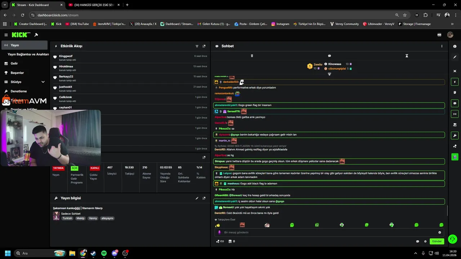Click the Mekip tag

[x=80, y=218]
